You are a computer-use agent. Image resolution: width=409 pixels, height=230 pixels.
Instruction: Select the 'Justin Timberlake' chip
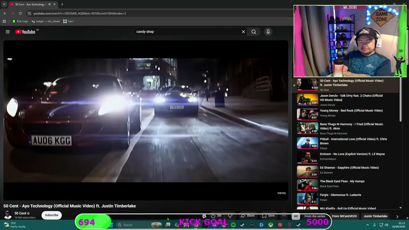(x=375, y=216)
